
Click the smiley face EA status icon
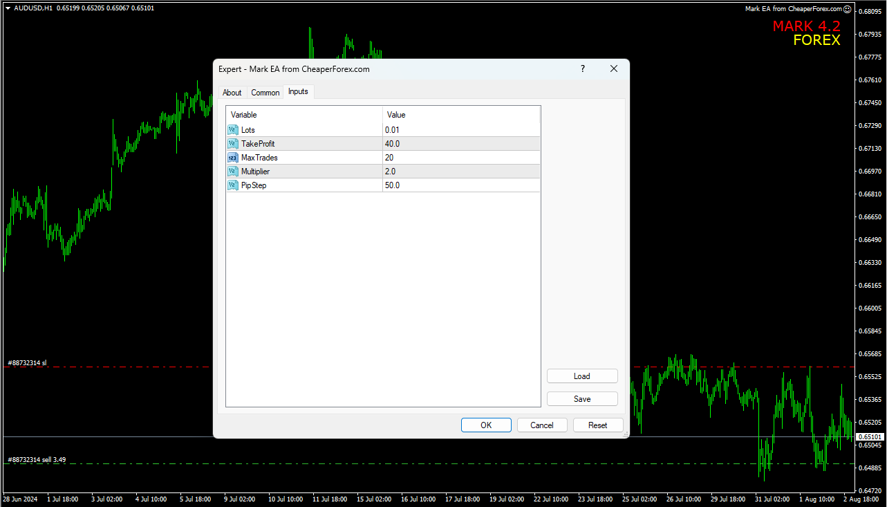pos(848,9)
